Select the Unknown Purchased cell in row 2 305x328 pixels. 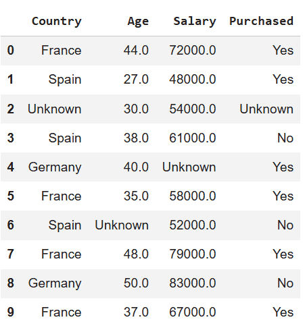[x=266, y=109]
